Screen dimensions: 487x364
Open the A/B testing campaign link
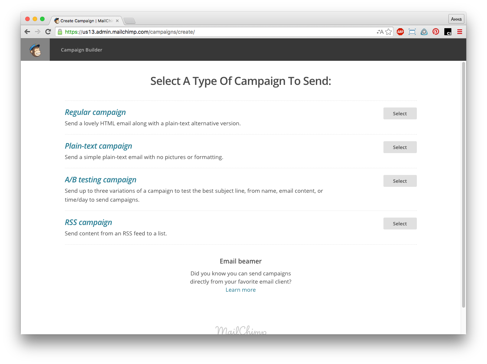(101, 180)
